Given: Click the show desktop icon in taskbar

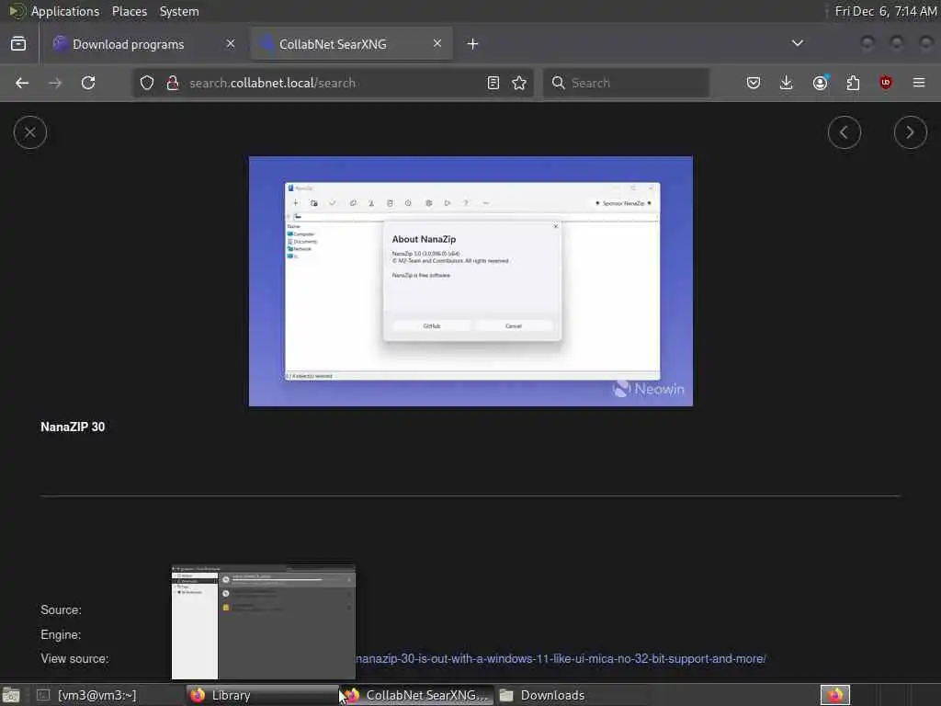Looking at the screenshot, I should click(11, 695).
